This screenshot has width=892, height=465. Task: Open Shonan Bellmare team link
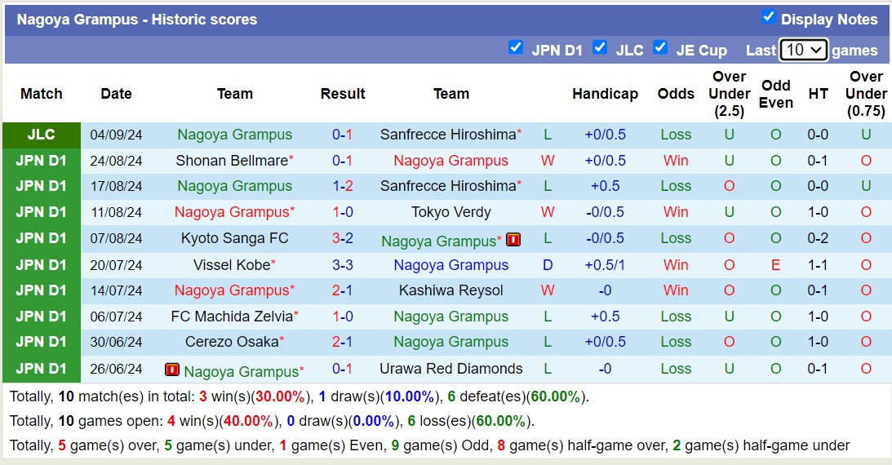pos(232,161)
